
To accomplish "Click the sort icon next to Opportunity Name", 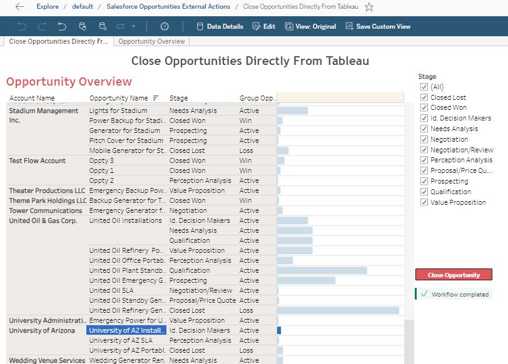I will 156,98.
